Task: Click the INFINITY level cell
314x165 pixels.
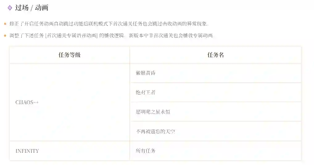Action: coord(69,151)
